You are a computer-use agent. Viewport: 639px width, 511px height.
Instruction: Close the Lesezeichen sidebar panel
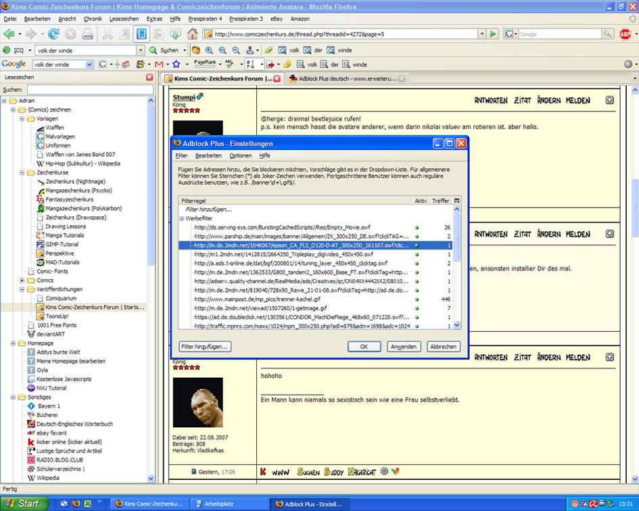[149, 78]
